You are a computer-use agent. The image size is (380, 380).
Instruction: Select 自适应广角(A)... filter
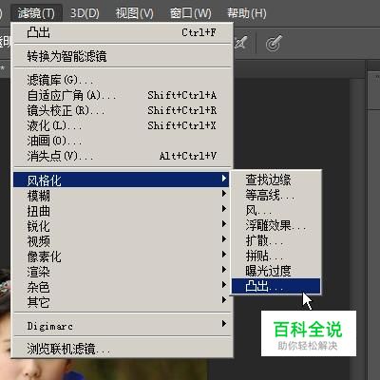tap(122, 95)
